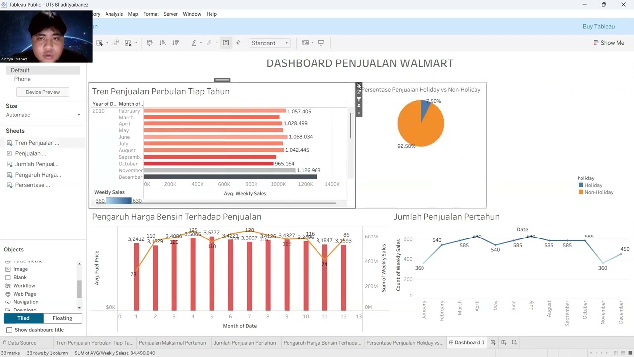Image resolution: width=634 pixels, height=357 pixels.
Task: Click the Highlight pen toolbar icon
Action: tap(194, 43)
